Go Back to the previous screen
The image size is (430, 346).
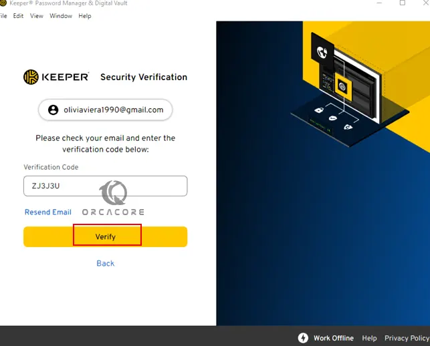pyautogui.click(x=105, y=263)
